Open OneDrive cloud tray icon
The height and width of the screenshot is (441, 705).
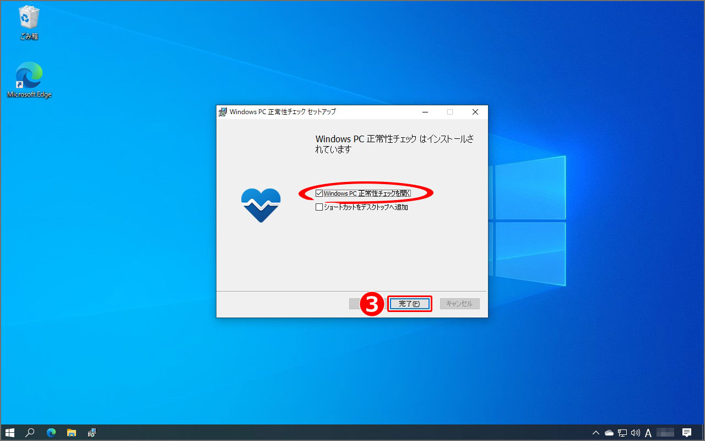click(x=609, y=433)
